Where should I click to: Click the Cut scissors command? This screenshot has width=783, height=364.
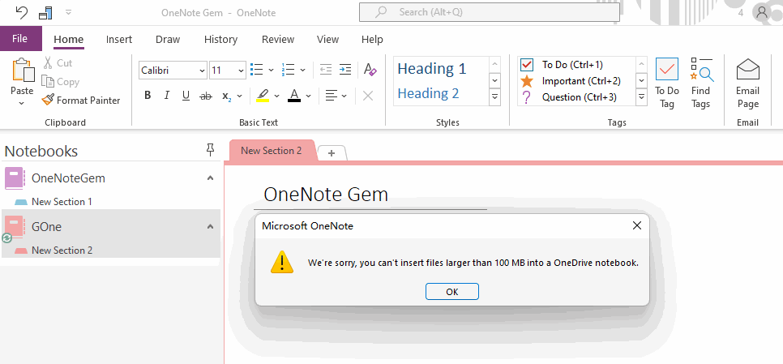pyautogui.click(x=58, y=63)
